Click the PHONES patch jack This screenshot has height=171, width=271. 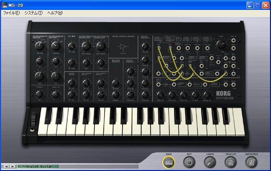pos(233,48)
